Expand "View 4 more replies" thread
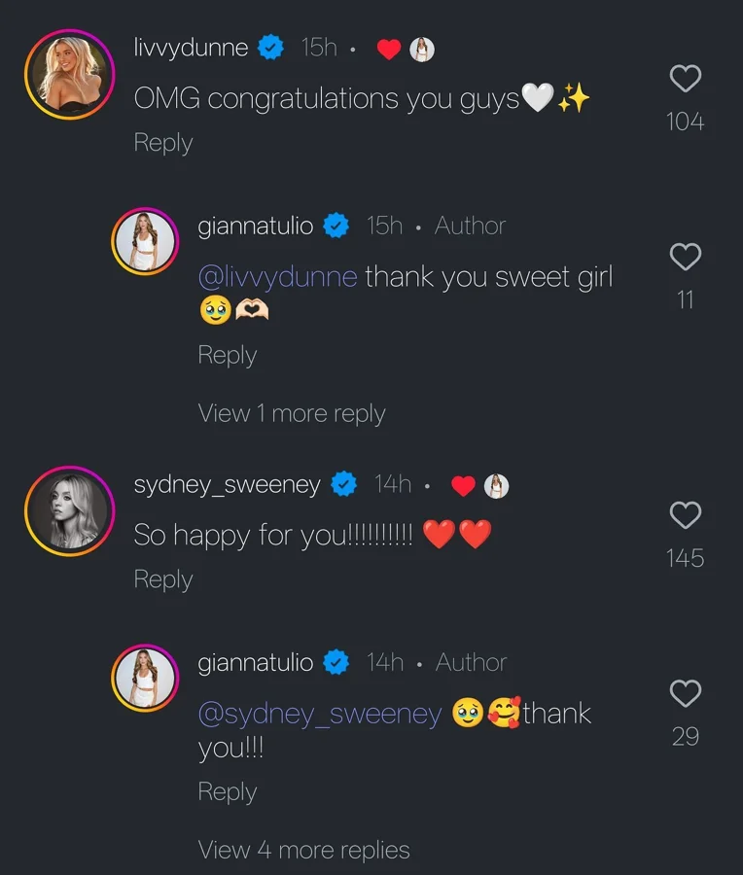 tap(303, 850)
